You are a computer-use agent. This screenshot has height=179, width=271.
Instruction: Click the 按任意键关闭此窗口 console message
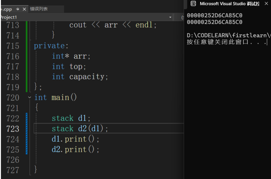227,42
